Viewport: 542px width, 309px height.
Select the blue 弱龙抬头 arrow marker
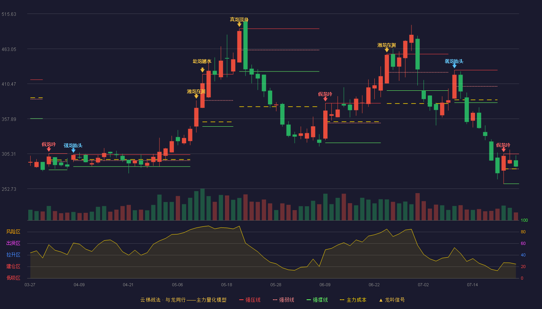pos(454,66)
